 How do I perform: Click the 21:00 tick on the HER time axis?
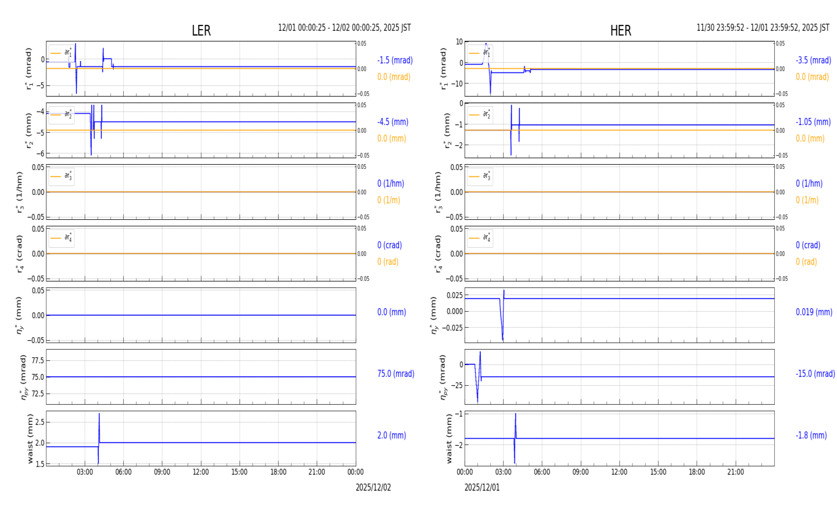coord(736,472)
